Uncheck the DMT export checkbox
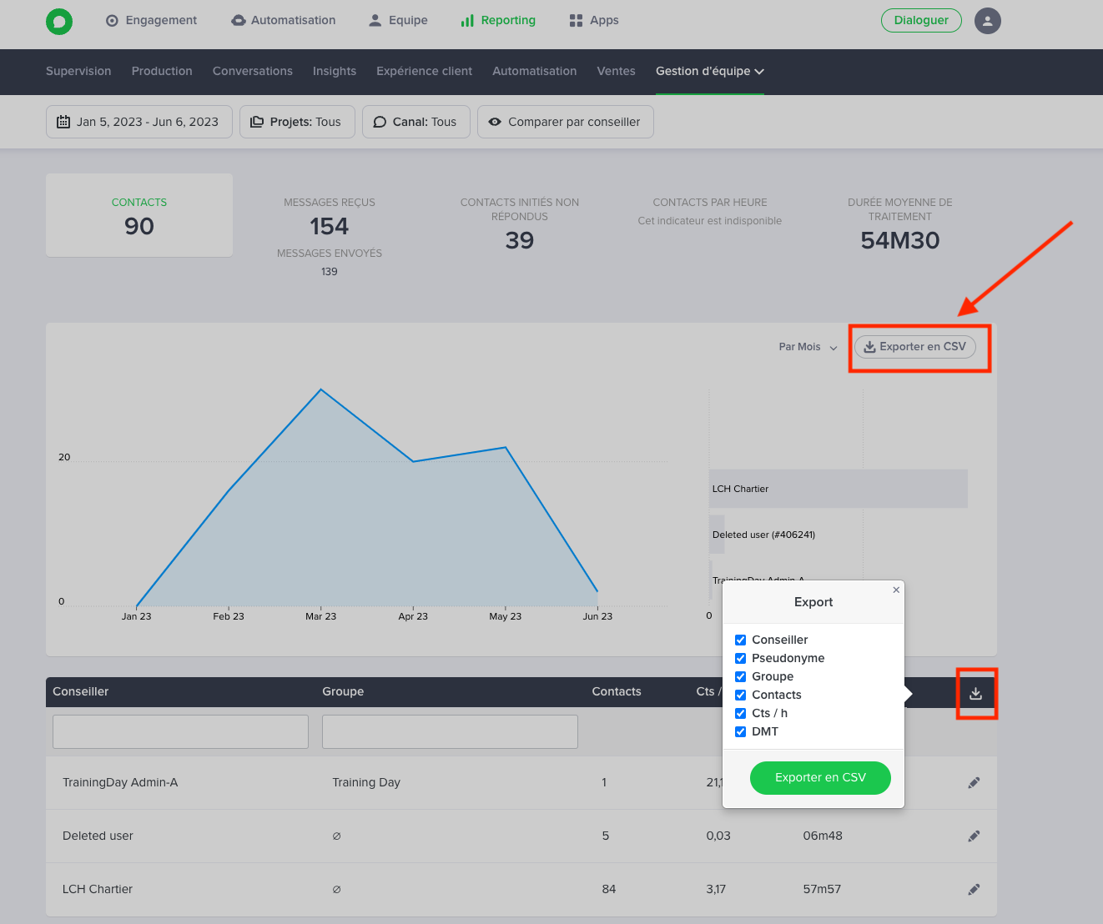The width and height of the screenshot is (1103, 924). pyautogui.click(x=740, y=731)
